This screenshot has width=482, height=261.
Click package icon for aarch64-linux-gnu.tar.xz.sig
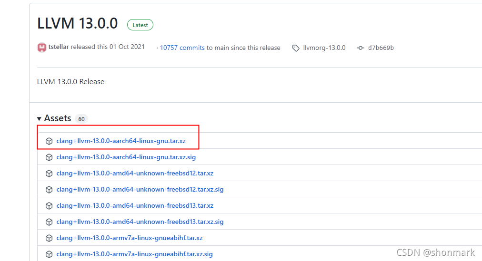pyautogui.click(x=49, y=157)
